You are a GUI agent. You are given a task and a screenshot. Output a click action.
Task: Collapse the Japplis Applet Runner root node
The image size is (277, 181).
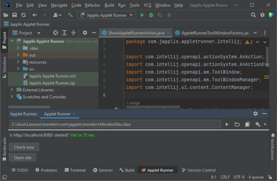point(12,41)
